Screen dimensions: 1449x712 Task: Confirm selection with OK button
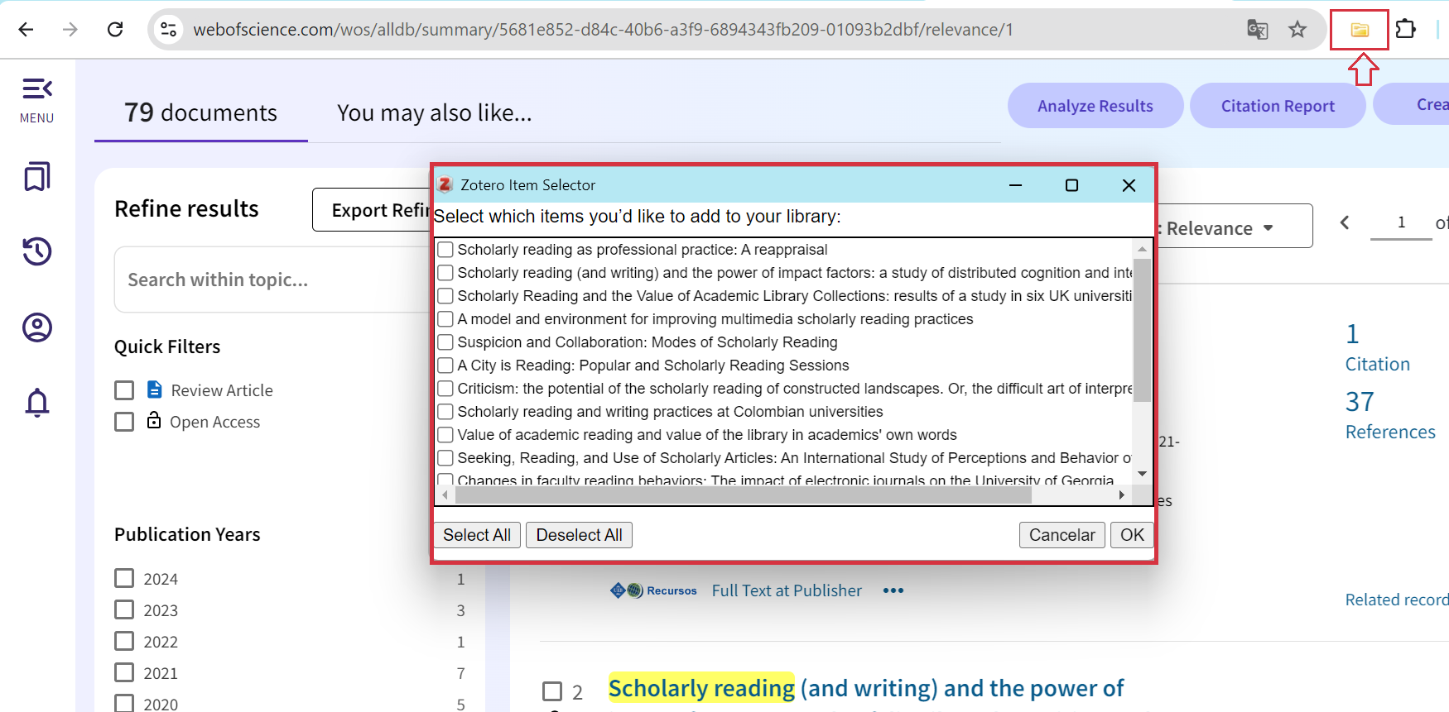[x=1132, y=535]
